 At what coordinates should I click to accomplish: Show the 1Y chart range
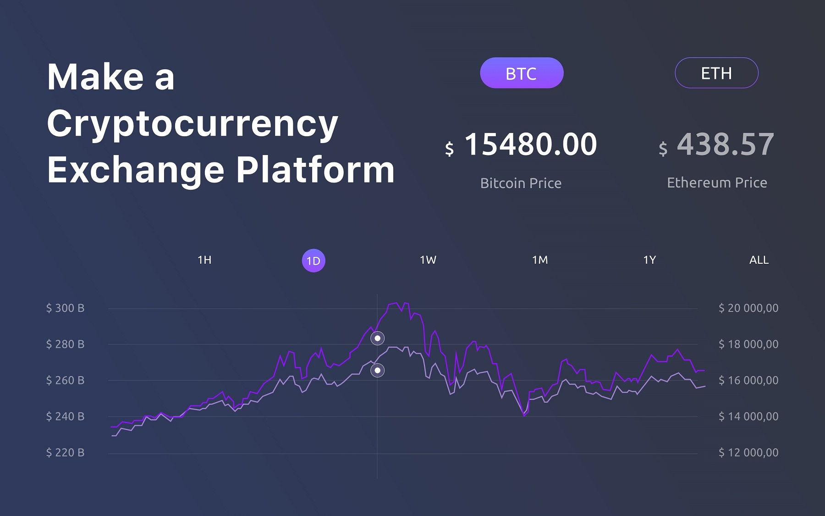click(x=649, y=260)
